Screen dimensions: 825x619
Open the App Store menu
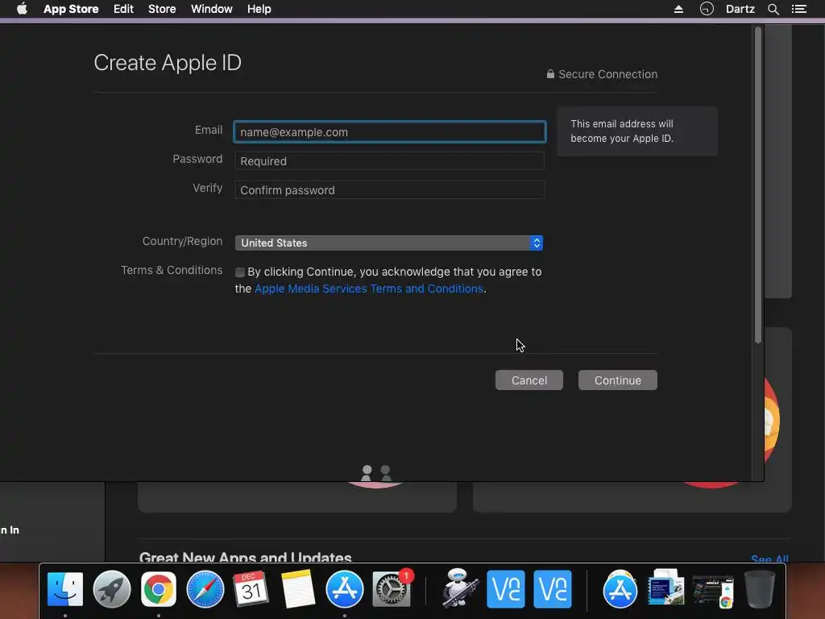pos(71,9)
